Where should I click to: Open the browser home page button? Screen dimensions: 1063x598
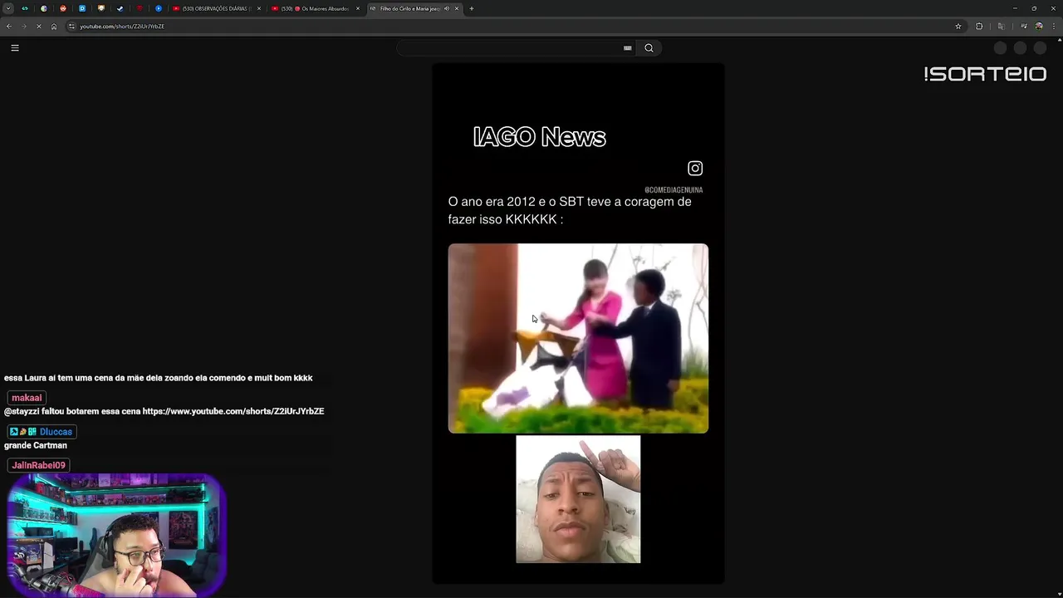click(54, 27)
